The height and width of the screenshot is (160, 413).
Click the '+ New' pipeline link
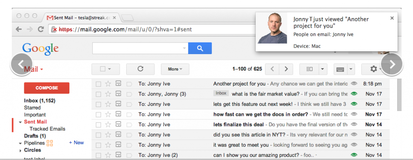pos(76,143)
